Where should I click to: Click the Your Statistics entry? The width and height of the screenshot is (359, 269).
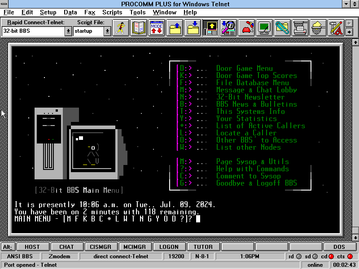click(246, 118)
